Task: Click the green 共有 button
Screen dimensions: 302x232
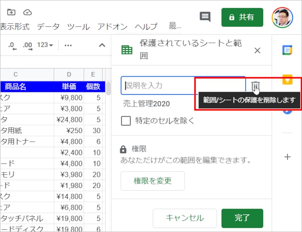Action: 242,17
